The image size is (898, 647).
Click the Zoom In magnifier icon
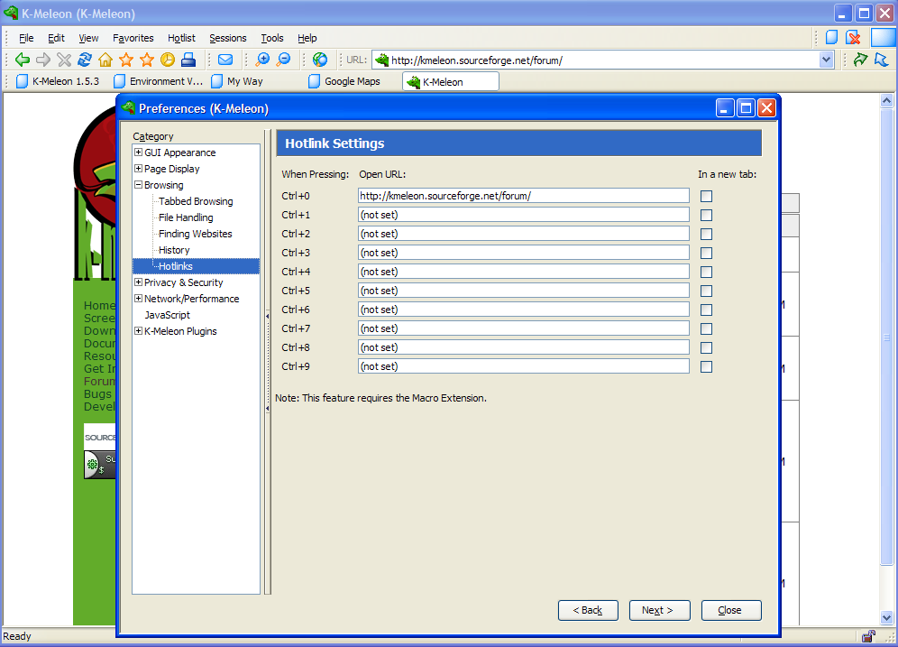[x=262, y=60]
